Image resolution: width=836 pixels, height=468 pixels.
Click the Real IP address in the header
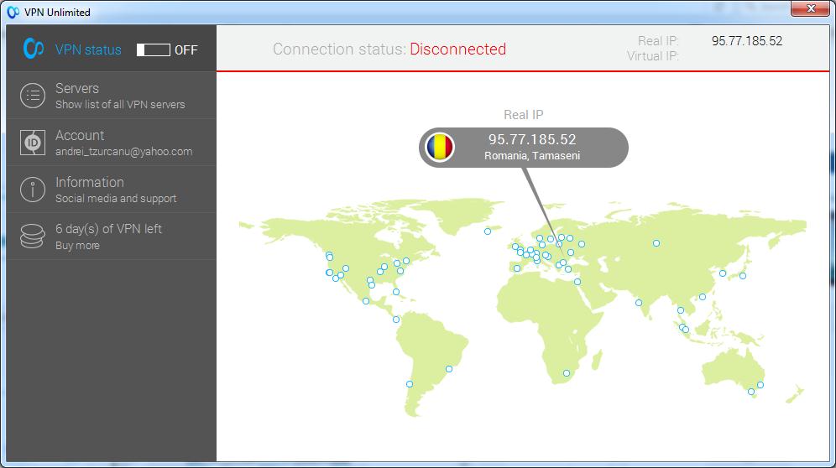click(x=746, y=41)
